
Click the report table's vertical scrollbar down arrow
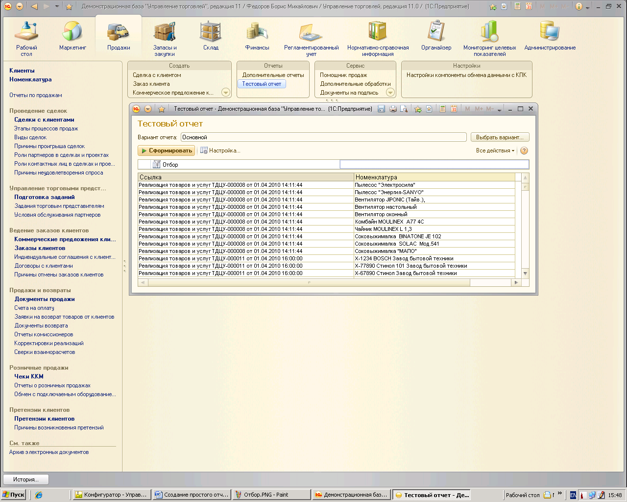tap(525, 274)
